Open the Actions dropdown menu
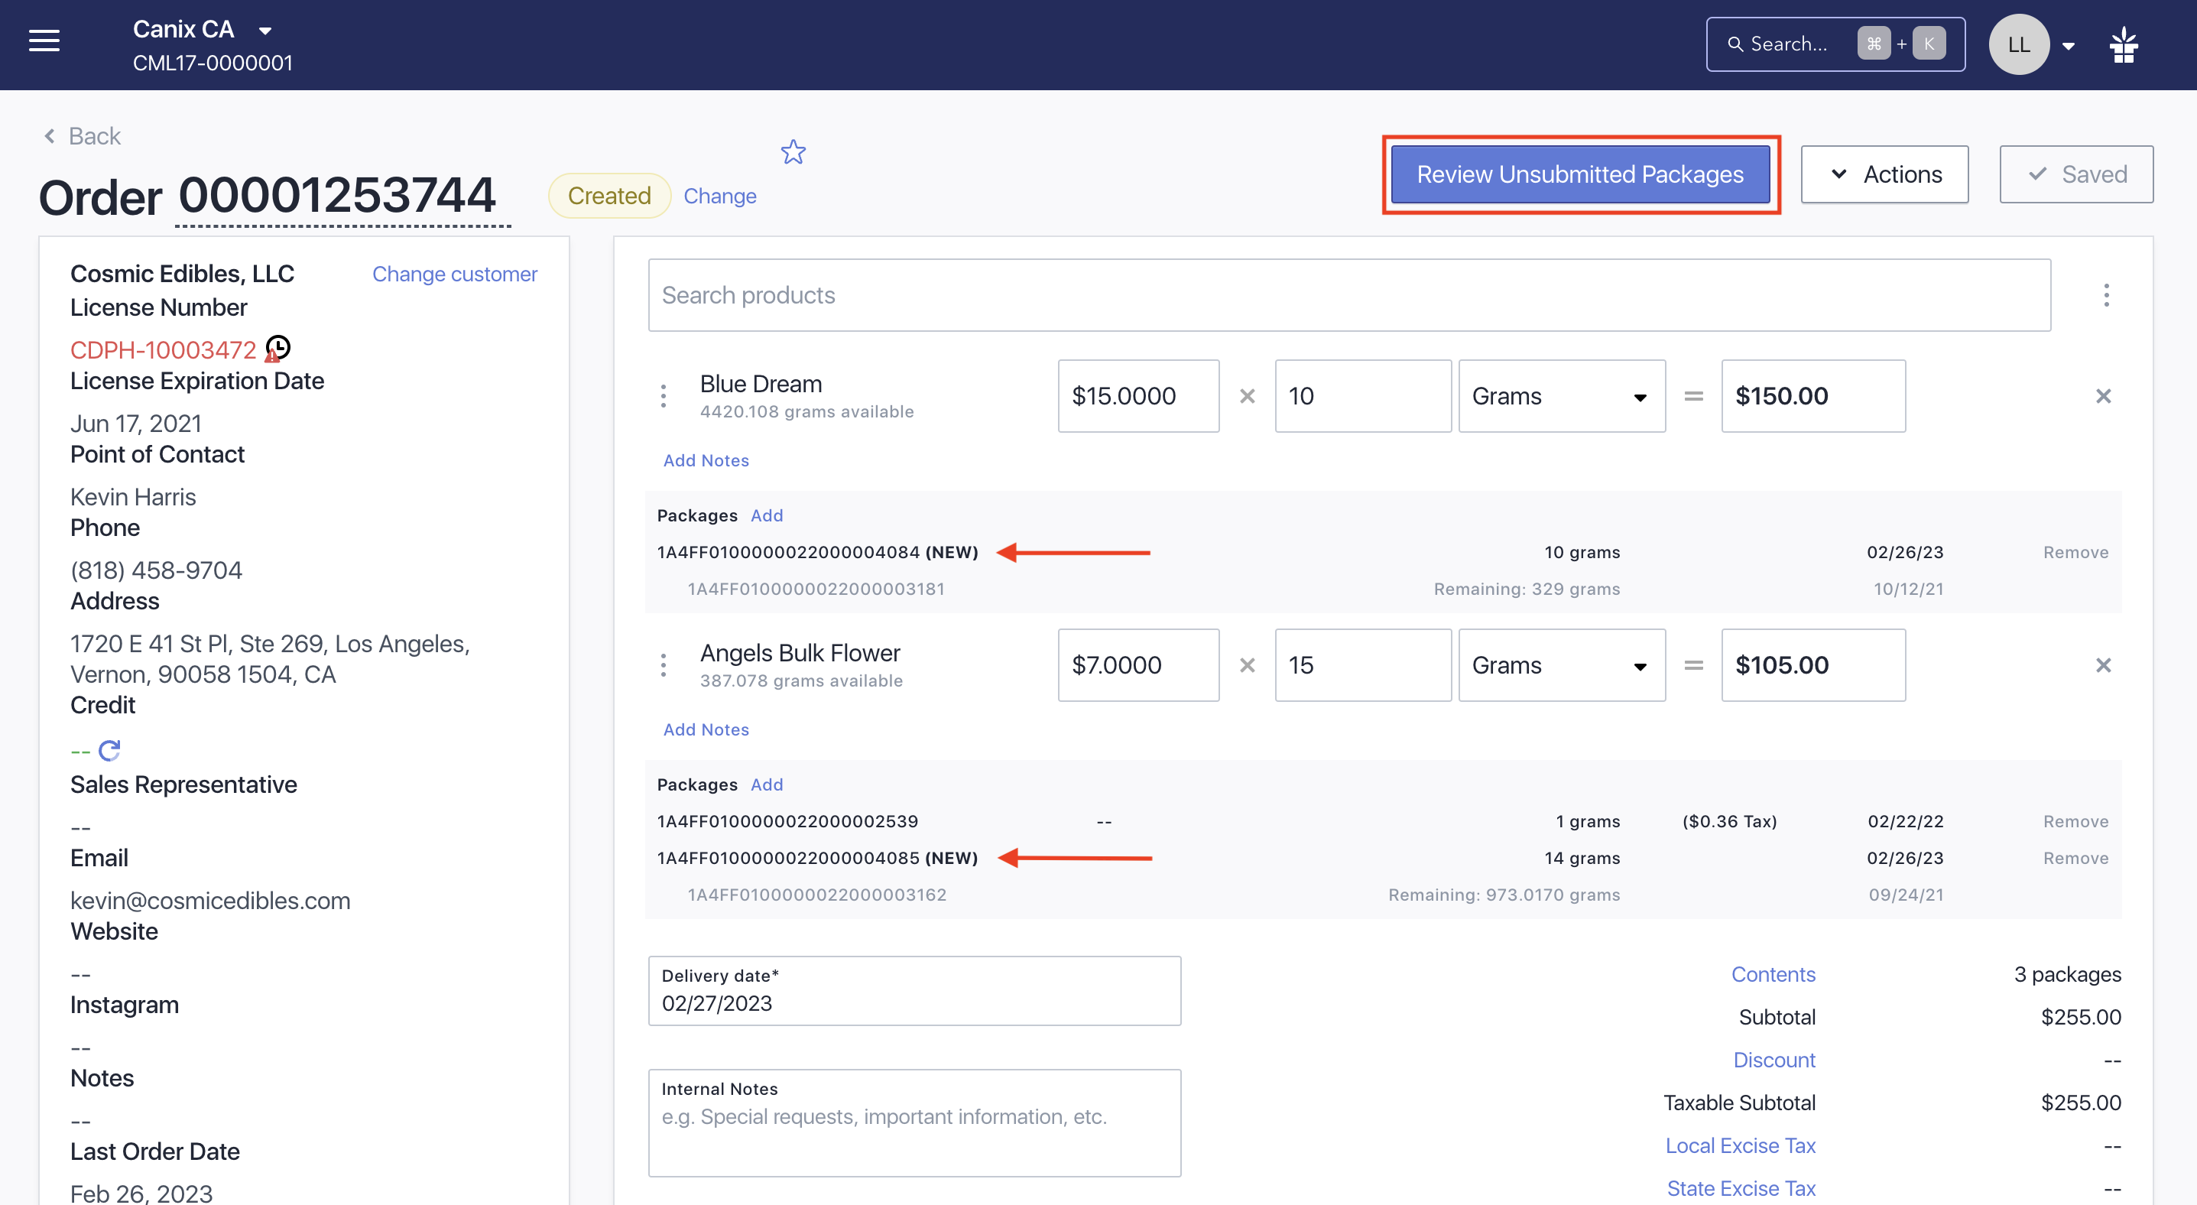Image resolution: width=2197 pixels, height=1205 pixels. (x=1884, y=174)
